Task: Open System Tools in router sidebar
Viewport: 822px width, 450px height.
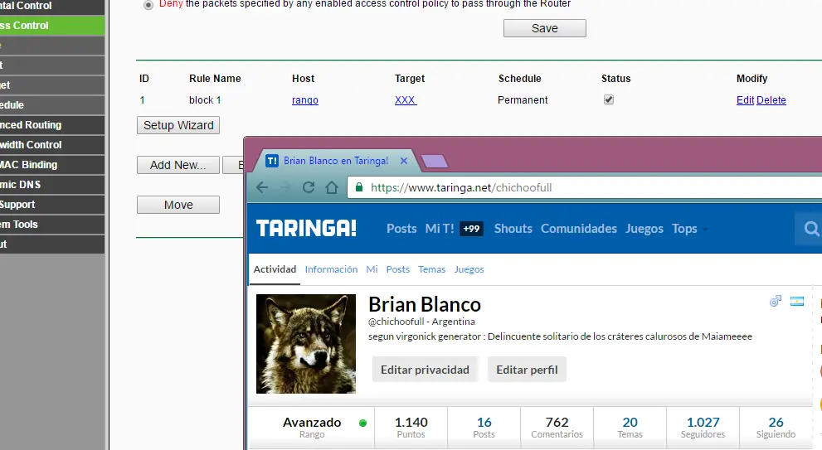Action: click(x=52, y=225)
